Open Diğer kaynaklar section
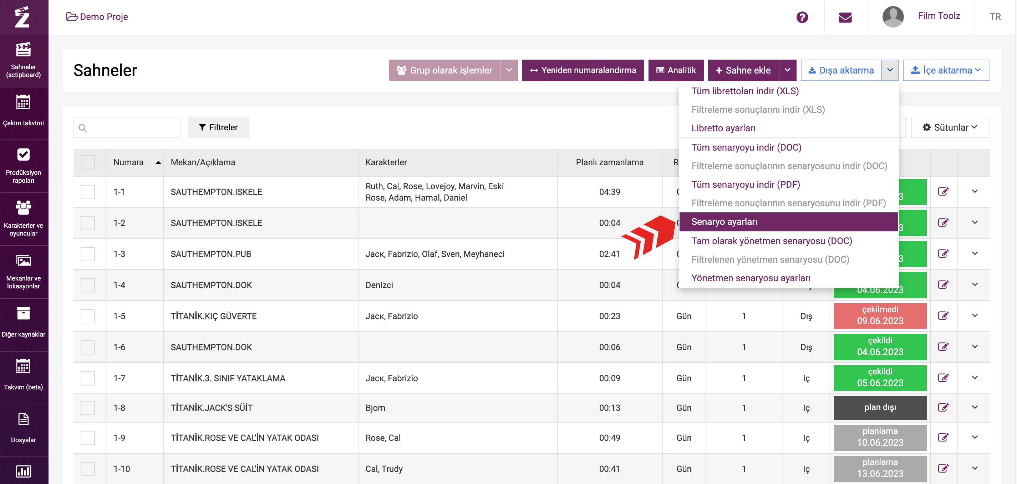This screenshot has width=1017, height=484. click(x=24, y=324)
